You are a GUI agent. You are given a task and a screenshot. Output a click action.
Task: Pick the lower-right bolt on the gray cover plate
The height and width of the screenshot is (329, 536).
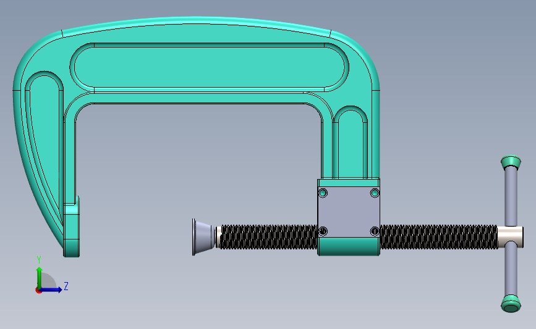pos(375,231)
